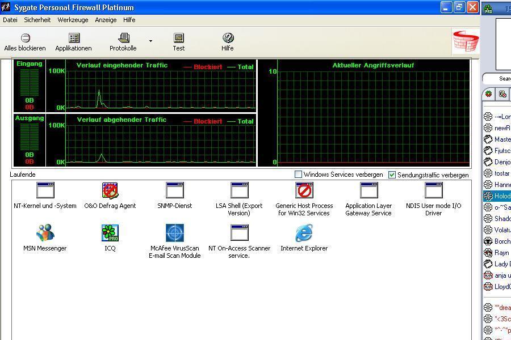Select Lloyd contact in ICQ list
511x340 pixels.
point(497,287)
